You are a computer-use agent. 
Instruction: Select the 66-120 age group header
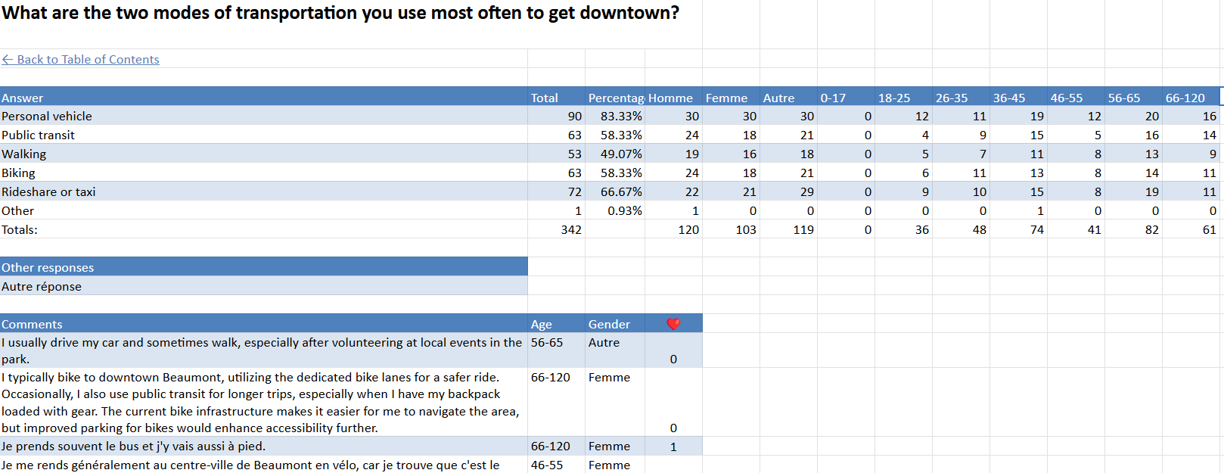[x=1185, y=98]
